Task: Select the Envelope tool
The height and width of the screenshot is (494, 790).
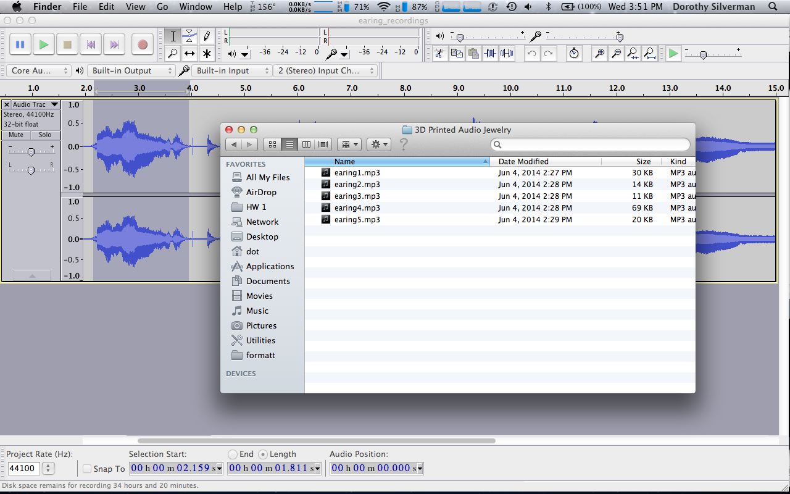Action: pyautogui.click(x=189, y=36)
